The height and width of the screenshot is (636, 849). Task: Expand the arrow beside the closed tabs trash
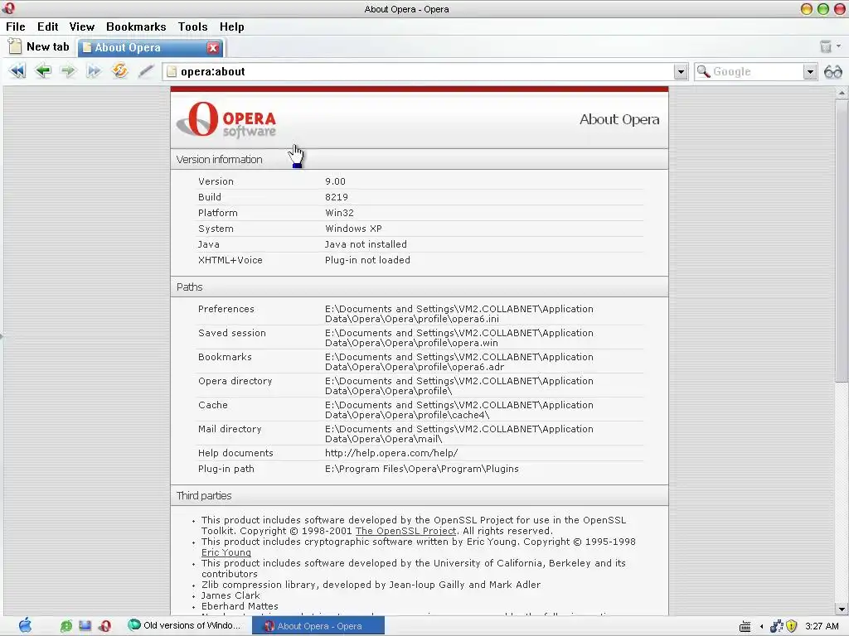coord(839,46)
